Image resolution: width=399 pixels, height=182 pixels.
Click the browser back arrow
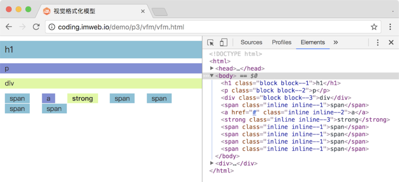click(x=9, y=27)
